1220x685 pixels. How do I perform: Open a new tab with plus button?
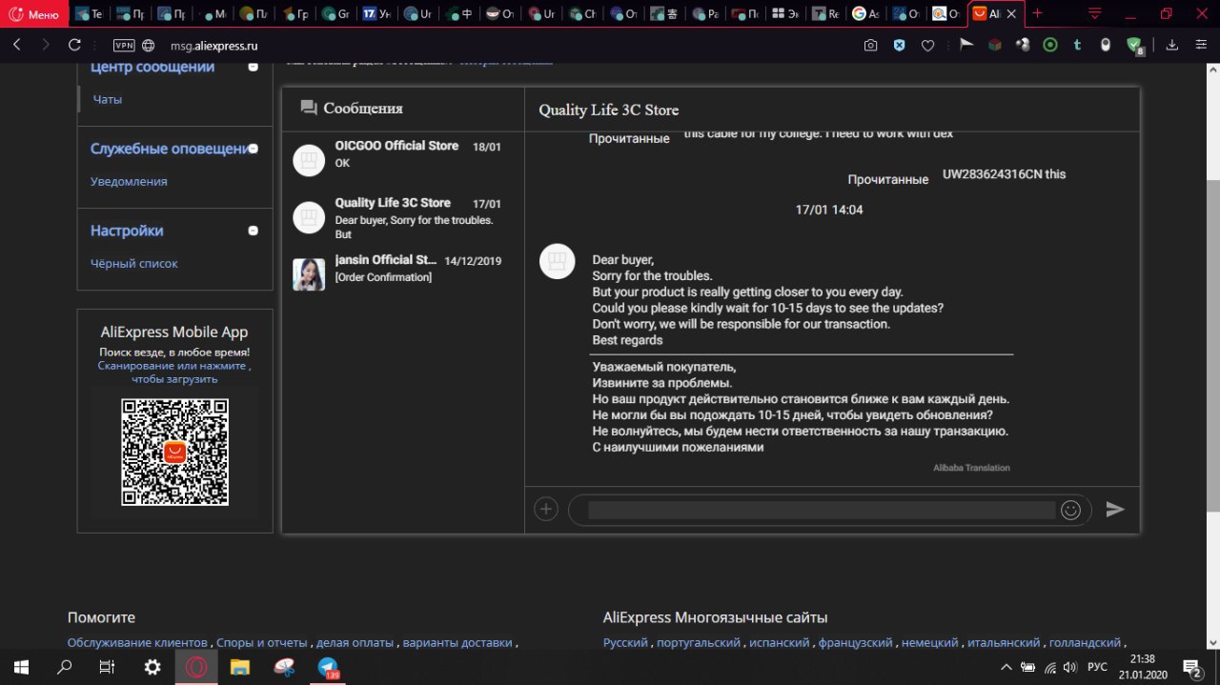click(x=1038, y=13)
